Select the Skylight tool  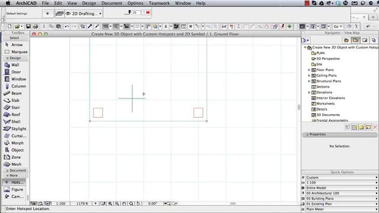coord(15,129)
